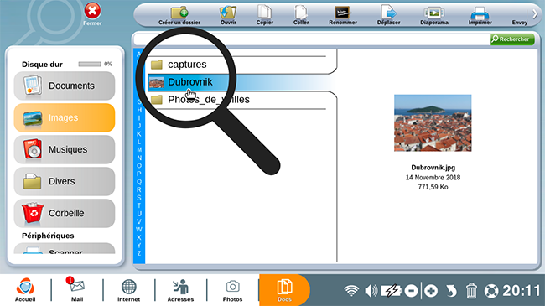The width and height of the screenshot is (545, 306).
Task: Switch to the Musiques category
Action: (x=65, y=149)
